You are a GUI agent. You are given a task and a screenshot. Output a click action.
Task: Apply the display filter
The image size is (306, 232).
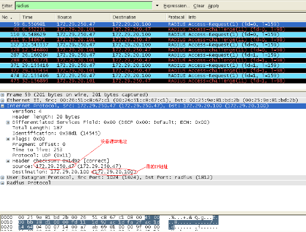pyautogui.click(x=213, y=6)
